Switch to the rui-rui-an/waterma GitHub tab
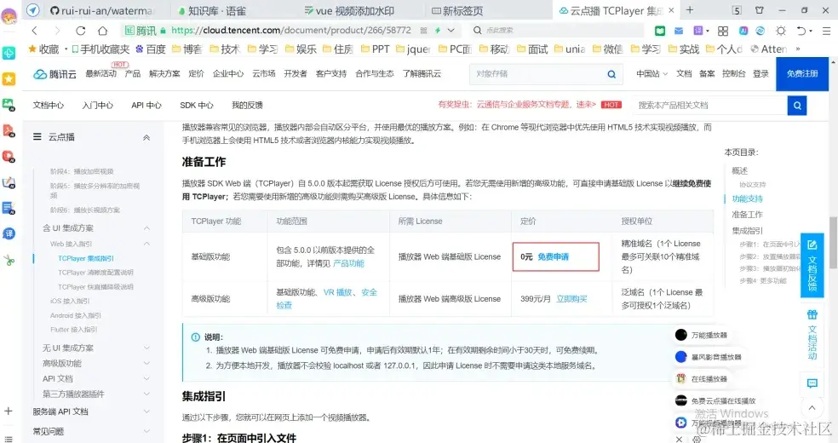The width and height of the screenshot is (838, 443). point(100,11)
